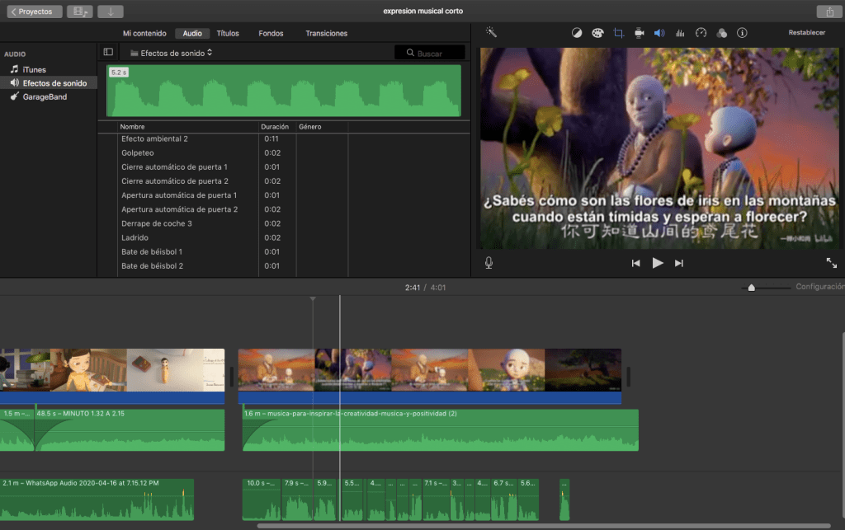This screenshot has width=845, height=530.
Task: Click the magic wand auto-enhance icon
Action: click(491, 33)
